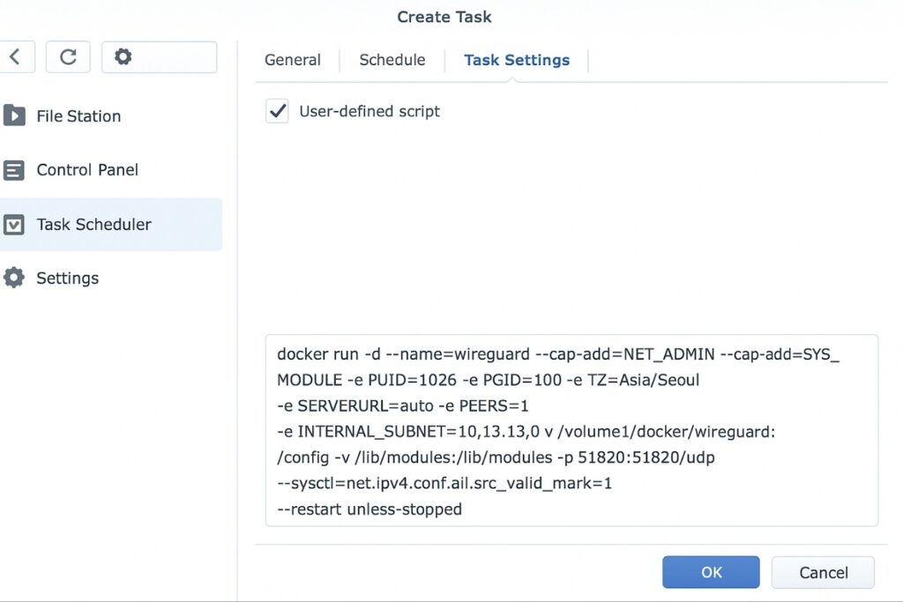Open the Schedule tab

[x=392, y=60]
